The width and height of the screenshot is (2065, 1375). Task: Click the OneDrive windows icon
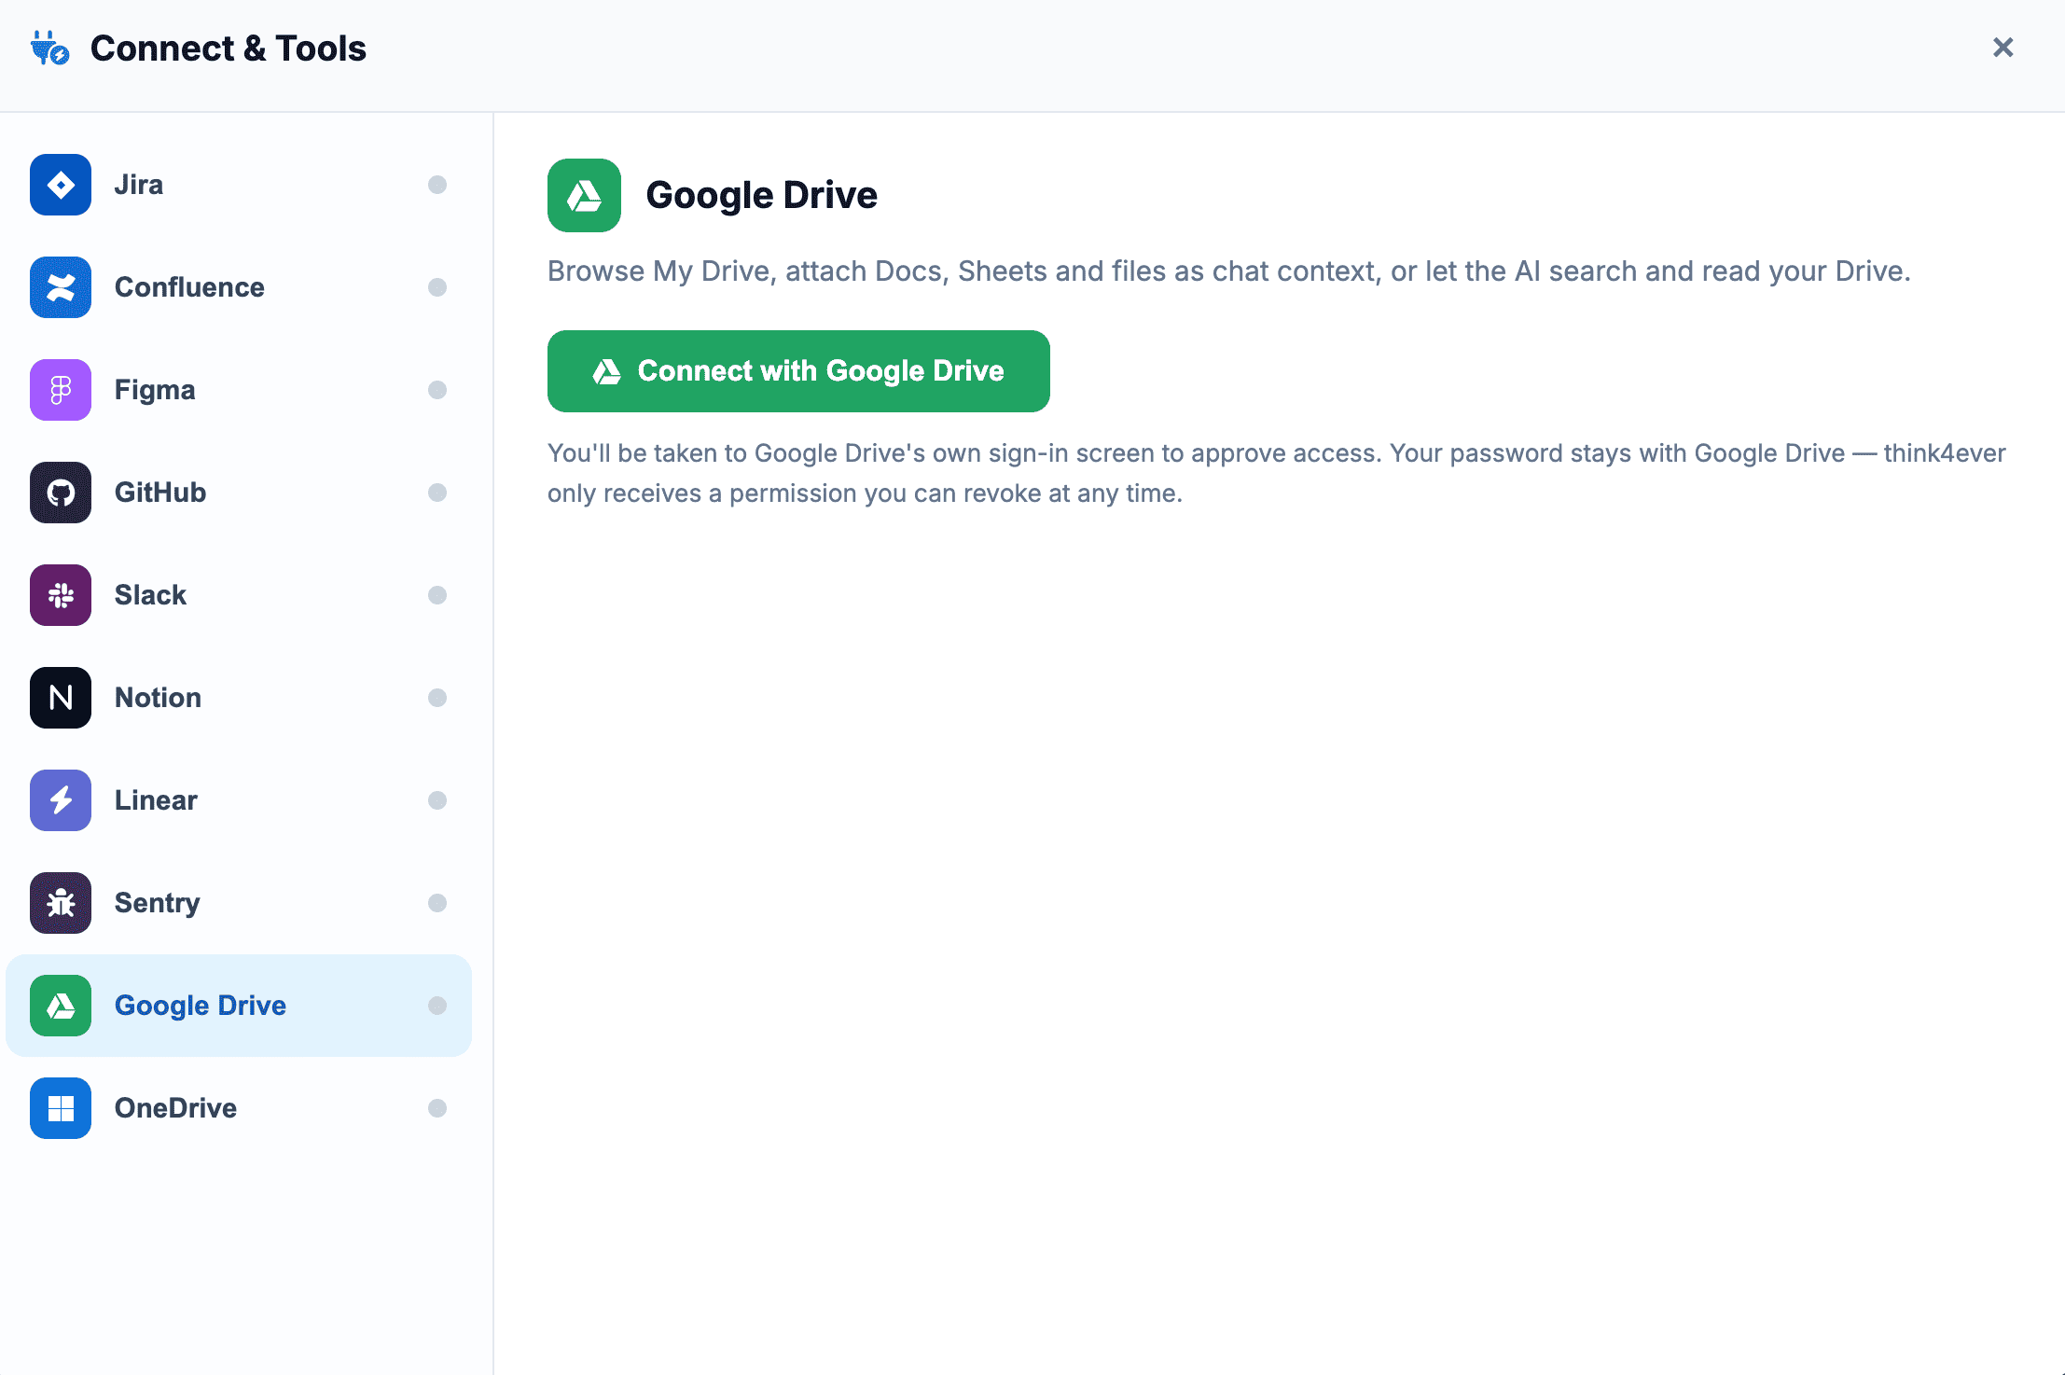61,1108
